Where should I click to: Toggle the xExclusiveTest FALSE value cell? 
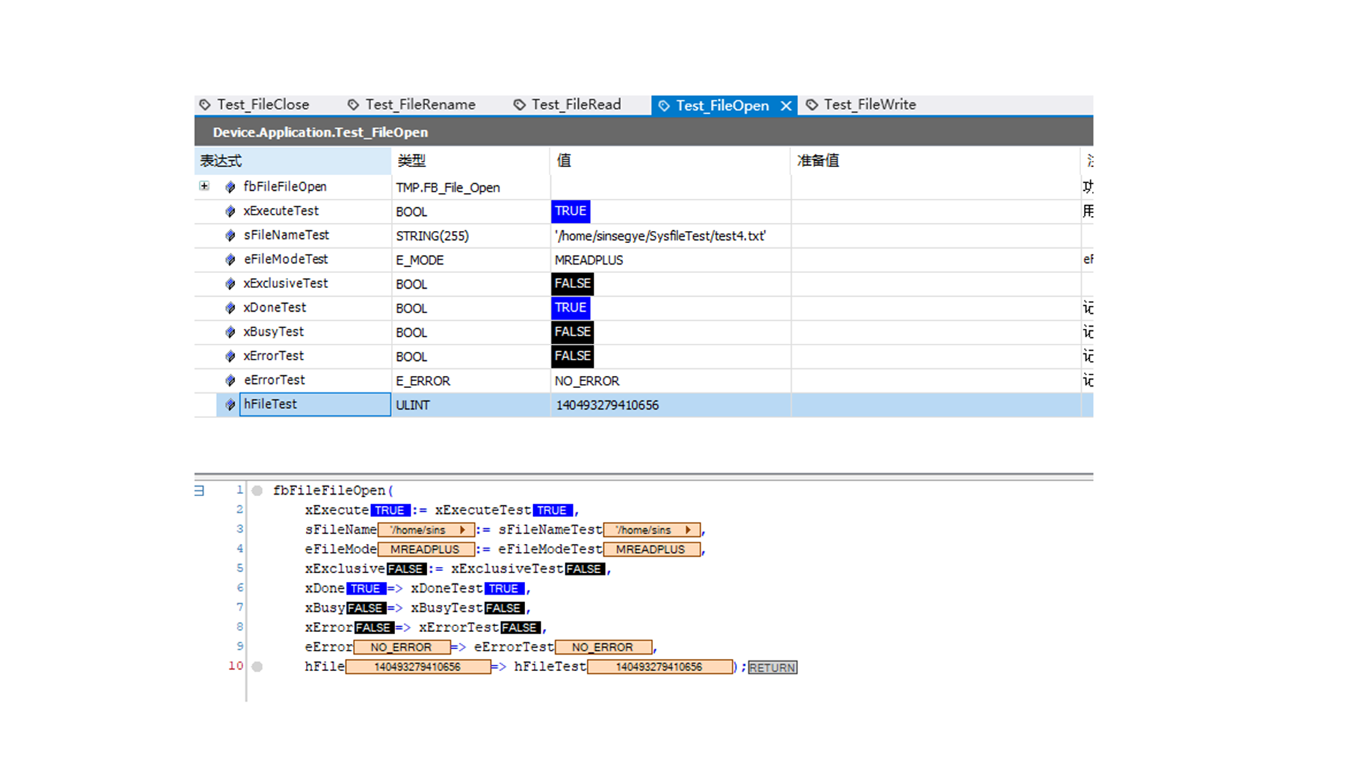572,284
